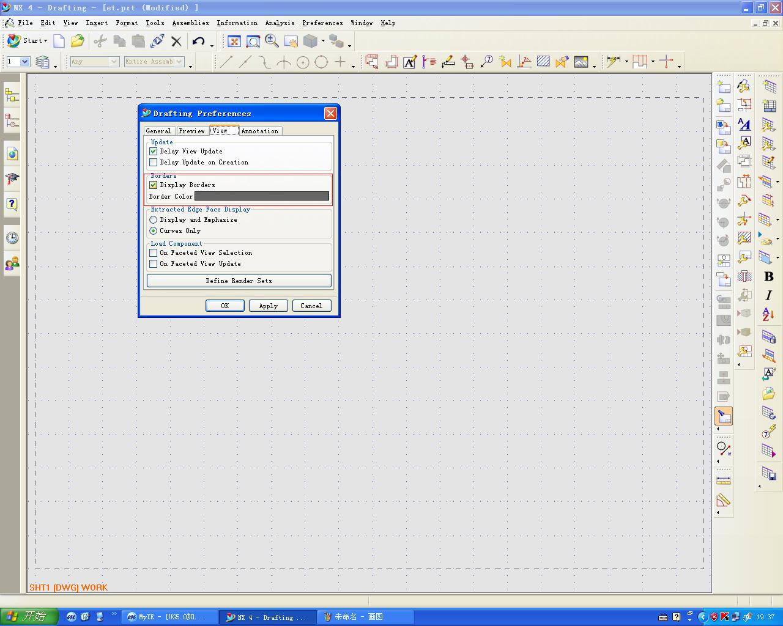Enable Delay Update on Creation checkbox
The height and width of the screenshot is (626, 783).
pos(154,163)
